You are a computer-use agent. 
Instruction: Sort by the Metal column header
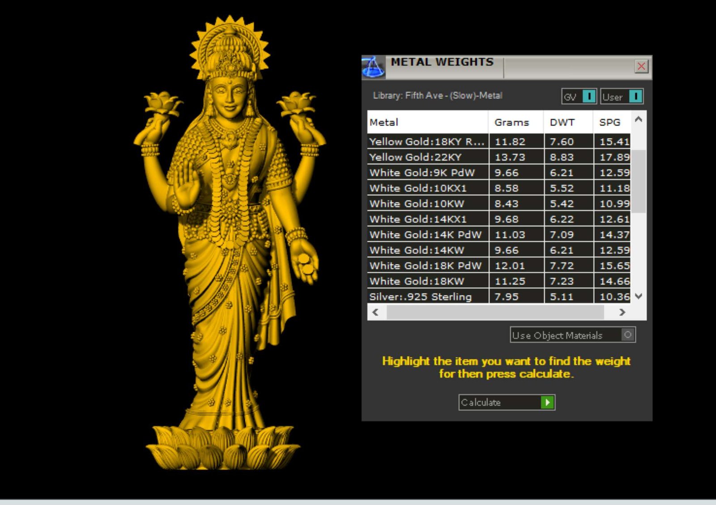[x=427, y=122]
